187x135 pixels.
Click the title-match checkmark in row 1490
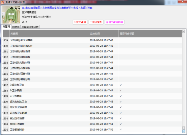coord(121,102)
